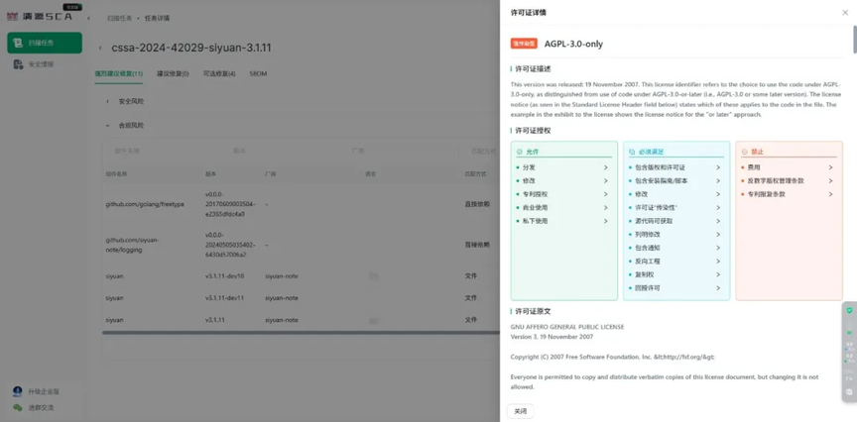Screen dimensions: 857x422
Task: Click the license panel vertical scrollbar thumb
Action: click(854, 40)
